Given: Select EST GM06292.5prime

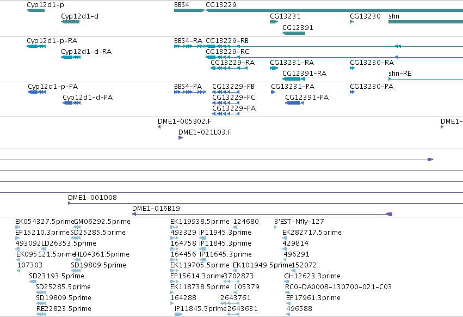Looking at the screenshot, I should click(x=77, y=227).
